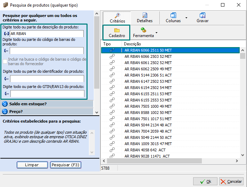Maximize the Pesquisa de produtos window

pyautogui.click(x=223, y=5)
